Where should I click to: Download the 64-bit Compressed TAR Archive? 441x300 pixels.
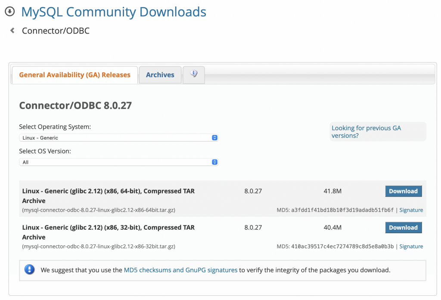pos(403,191)
